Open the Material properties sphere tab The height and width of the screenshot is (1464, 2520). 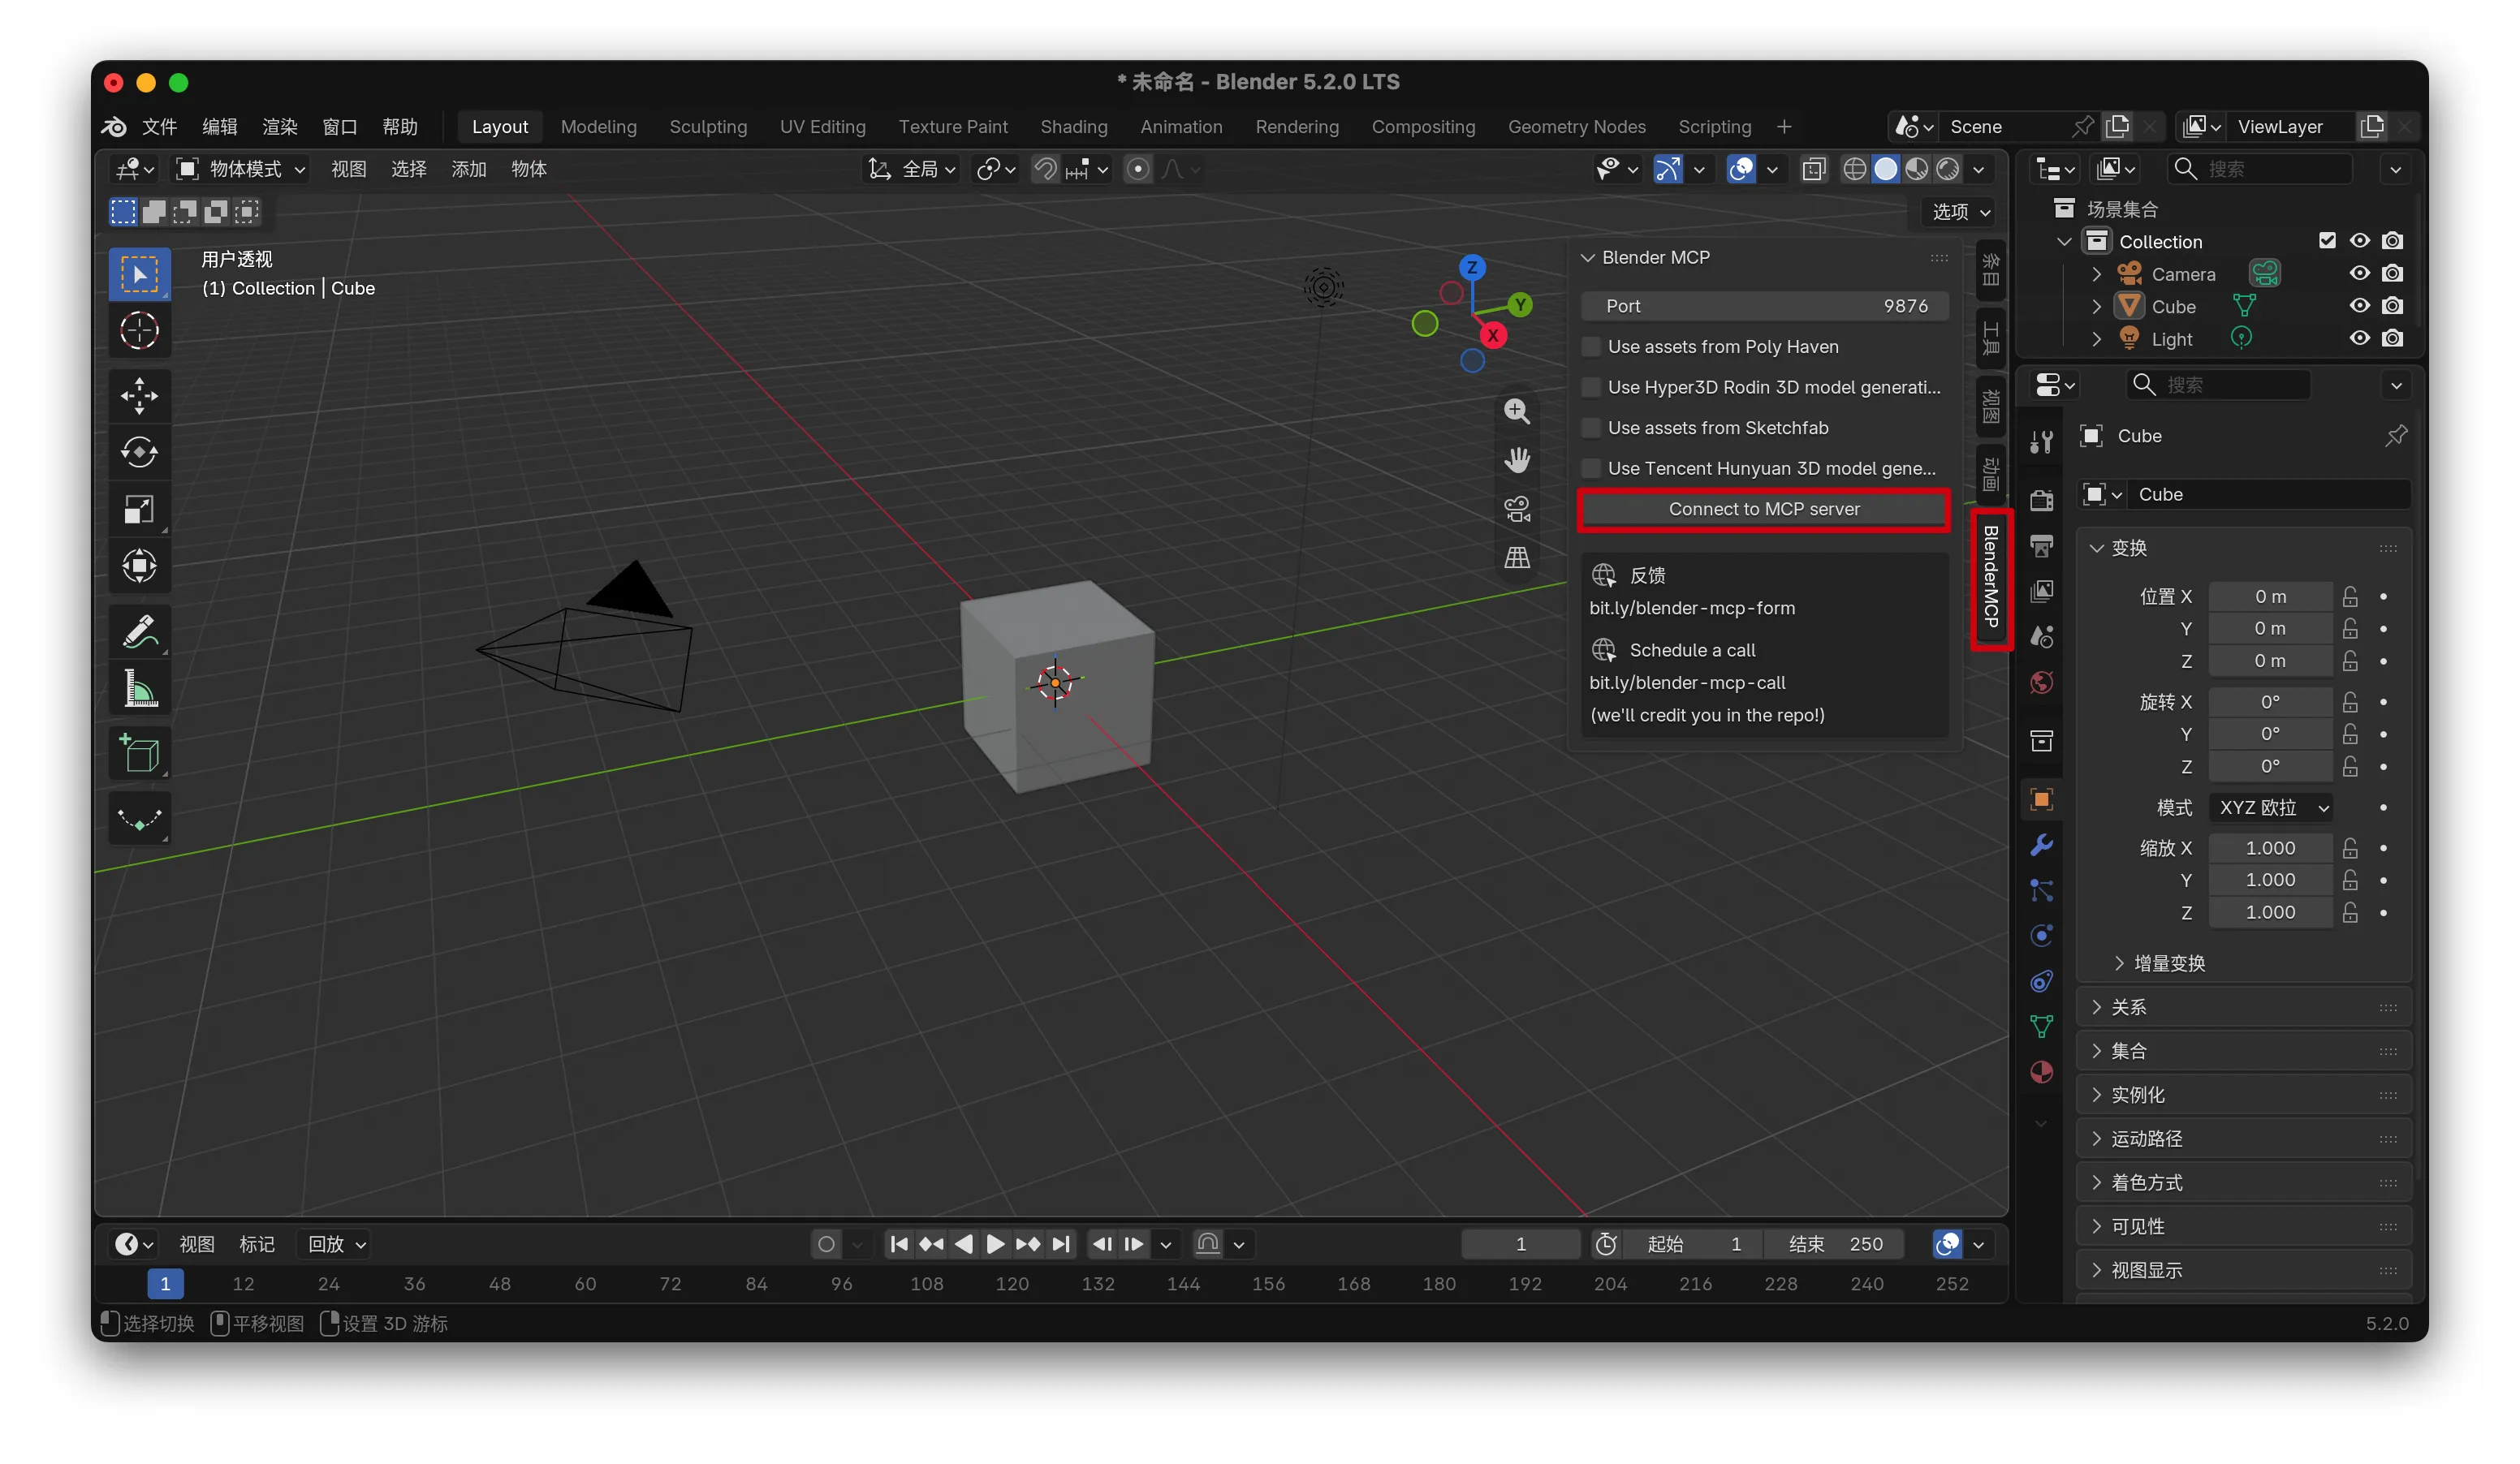point(2041,1072)
